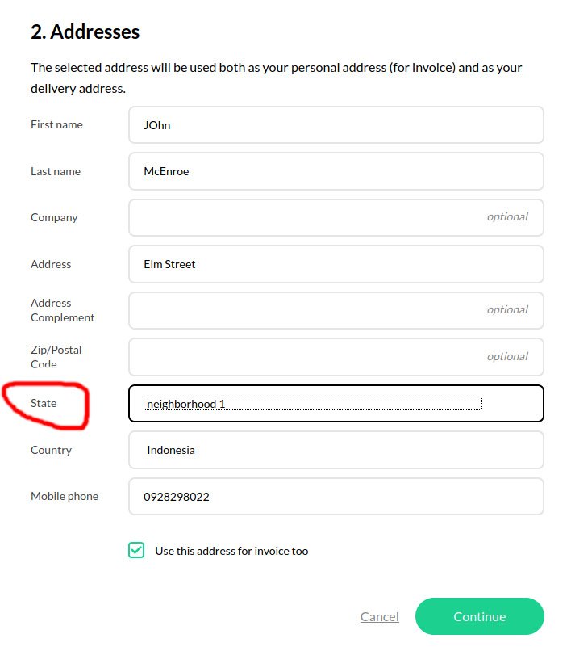
Task: Click the green Continue button
Action: [479, 616]
